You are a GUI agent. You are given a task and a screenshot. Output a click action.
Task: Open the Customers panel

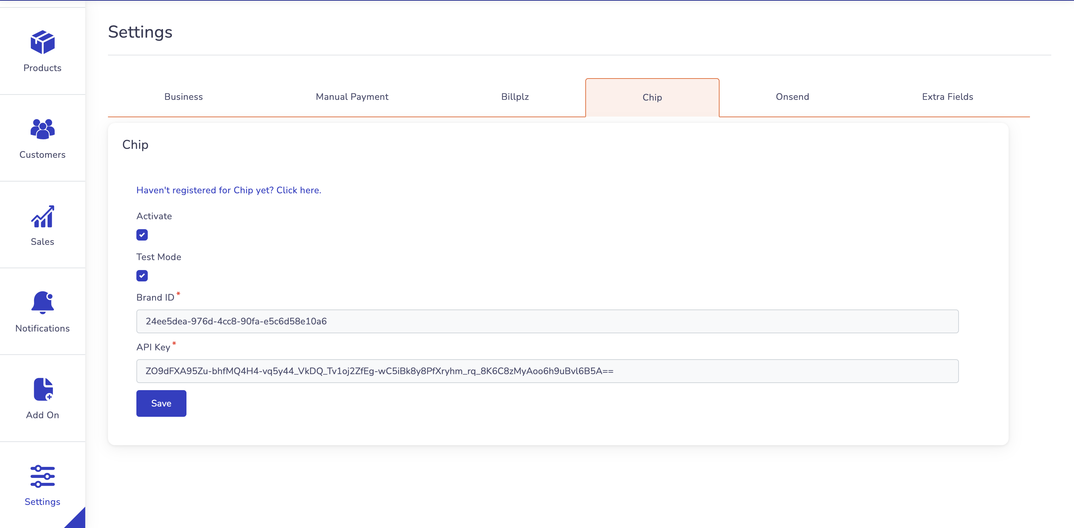tap(43, 137)
